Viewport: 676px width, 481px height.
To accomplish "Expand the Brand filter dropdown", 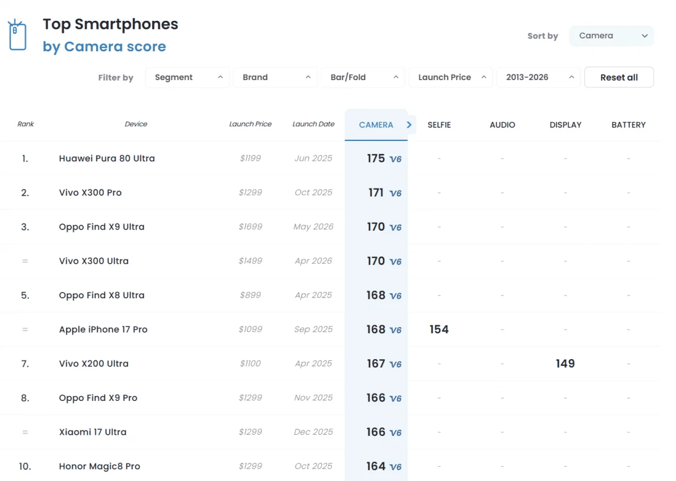I will (x=275, y=77).
